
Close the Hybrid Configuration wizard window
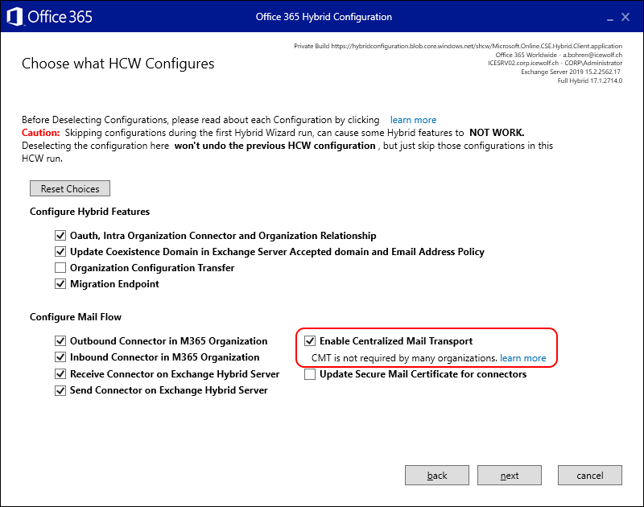(625, 17)
